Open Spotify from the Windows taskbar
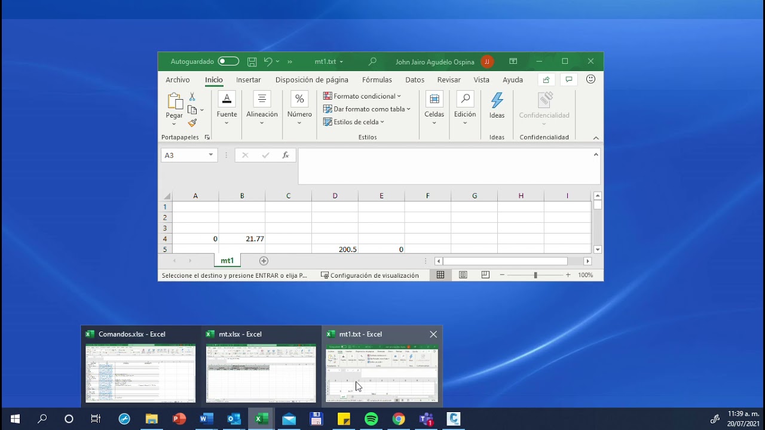 (371, 419)
